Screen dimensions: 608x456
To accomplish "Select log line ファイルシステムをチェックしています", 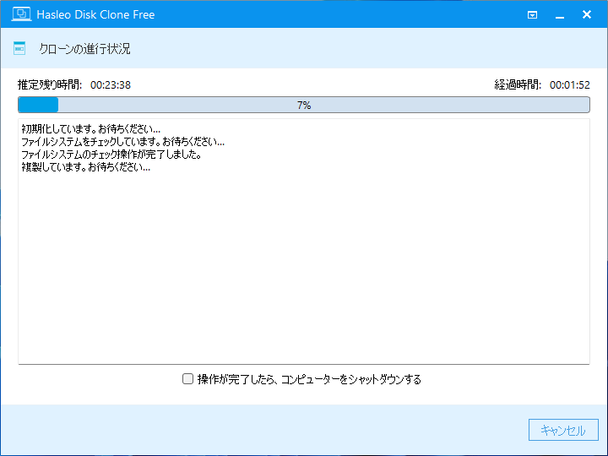I will tap(122, 142).
